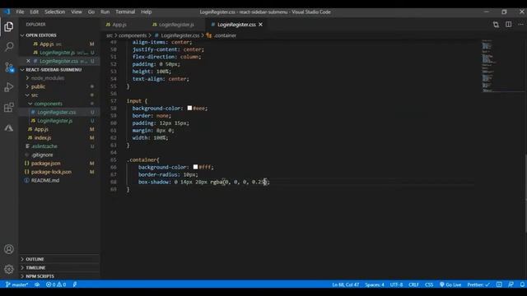Image resolution: width=527 pixels, height=296 pixels.
Task: Click the Spaces: 4 indentation setting
Action: (x=375, y=284)
